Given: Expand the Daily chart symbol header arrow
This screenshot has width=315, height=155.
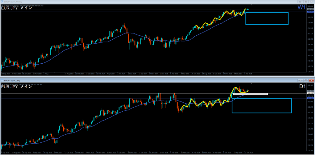Looking at the screenshot, I should 2,84.
